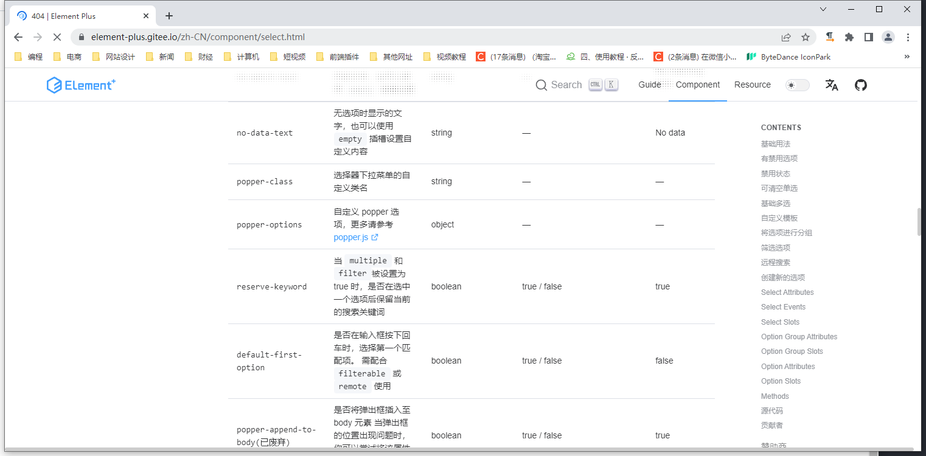Jump to Select Attributes section

tap(787, 292)
